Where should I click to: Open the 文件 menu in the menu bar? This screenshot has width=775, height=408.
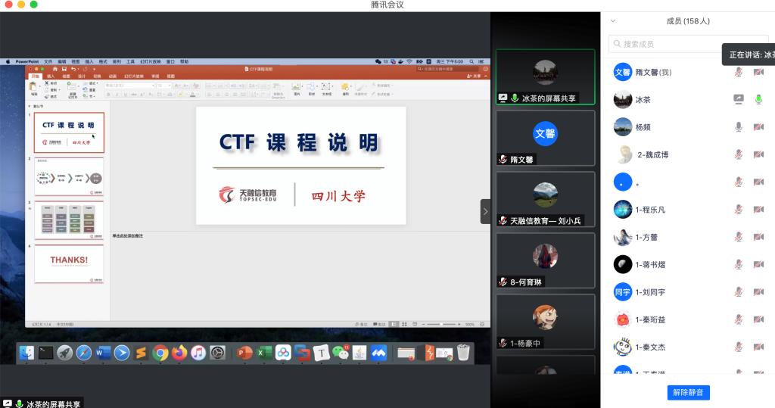pyautogui.click(x=48, y=61)
